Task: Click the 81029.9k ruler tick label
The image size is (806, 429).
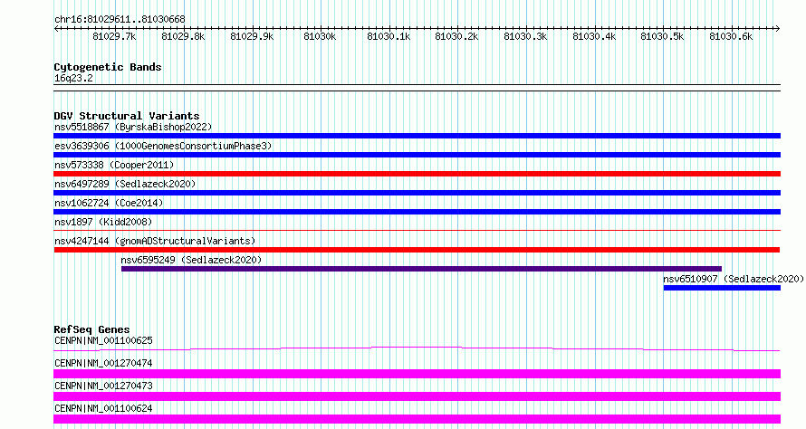Action: point(252,36)
